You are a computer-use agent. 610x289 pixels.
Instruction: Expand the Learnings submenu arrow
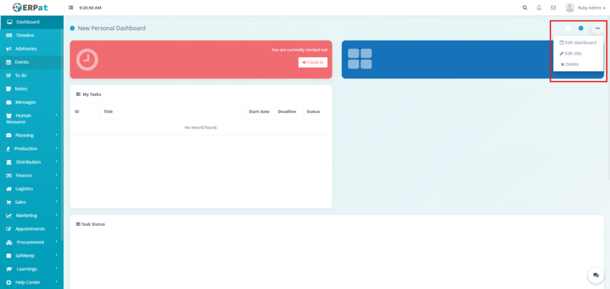(x=57, y=268)
